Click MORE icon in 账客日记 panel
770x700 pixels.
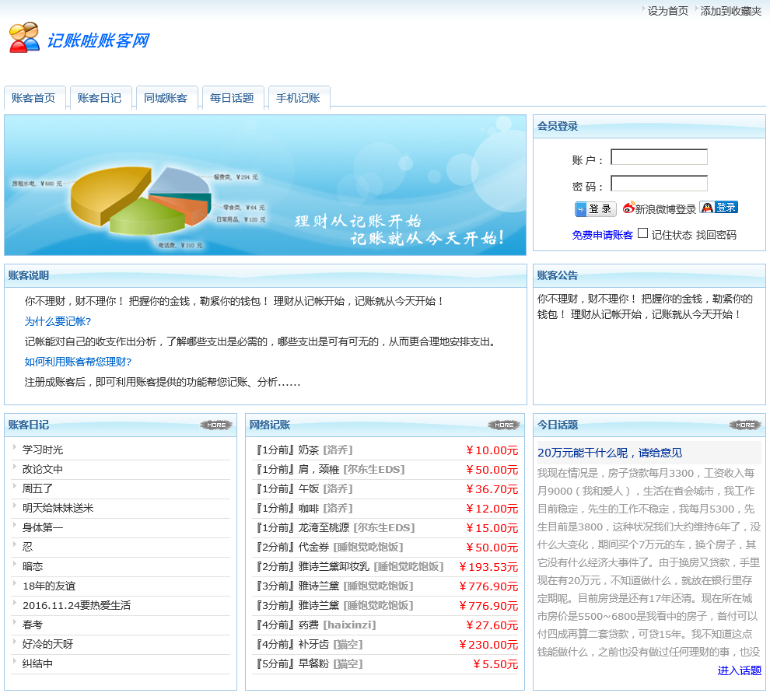tap(216, 425)
